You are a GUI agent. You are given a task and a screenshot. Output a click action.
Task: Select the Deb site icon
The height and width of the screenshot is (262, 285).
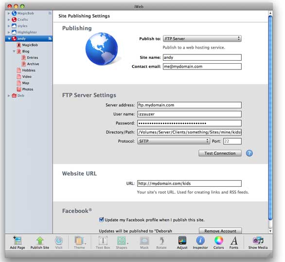(14, 95)
